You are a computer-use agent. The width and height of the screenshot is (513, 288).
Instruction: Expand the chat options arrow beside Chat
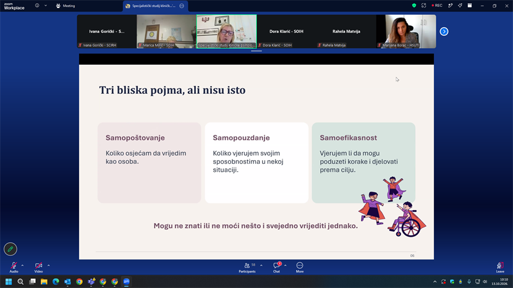(286, 265)
